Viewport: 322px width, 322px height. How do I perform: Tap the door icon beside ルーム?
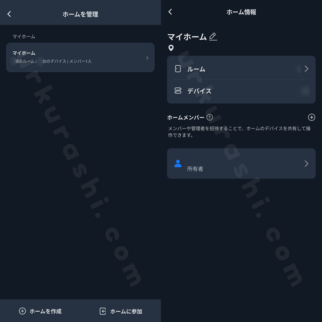178,69
